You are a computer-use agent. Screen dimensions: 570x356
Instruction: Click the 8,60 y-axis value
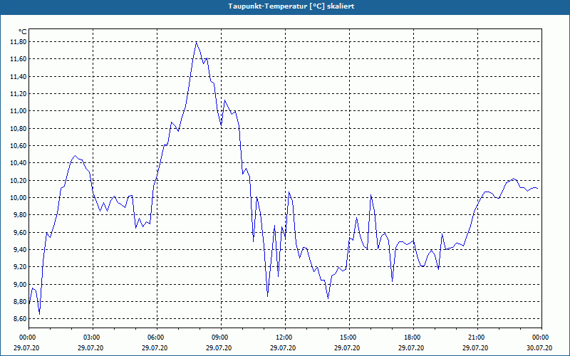point(21,319)
